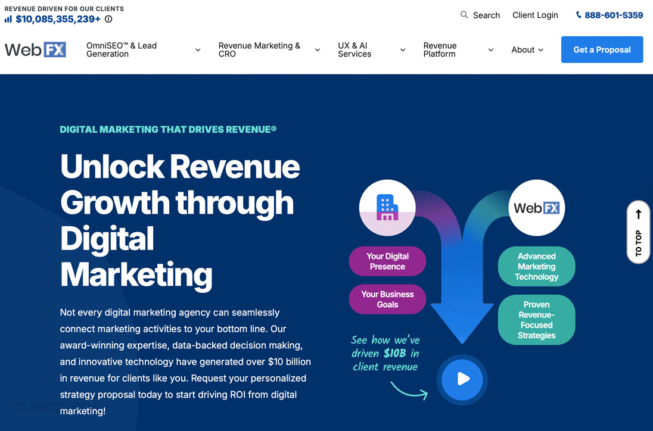653x431 pixels.
Task: Expand the UX & AI Services chevron
Action: [x=403, y=50]
